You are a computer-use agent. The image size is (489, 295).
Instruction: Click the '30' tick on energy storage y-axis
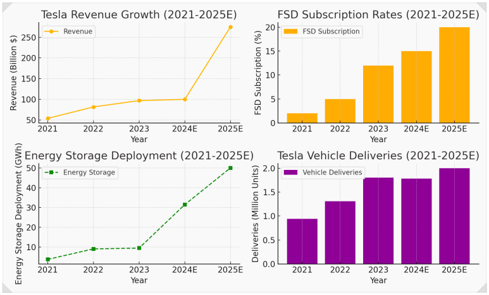tap(31, 208)
